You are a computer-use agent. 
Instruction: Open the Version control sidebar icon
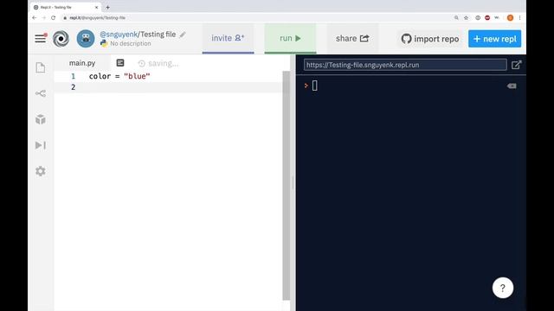pos(41,93)
